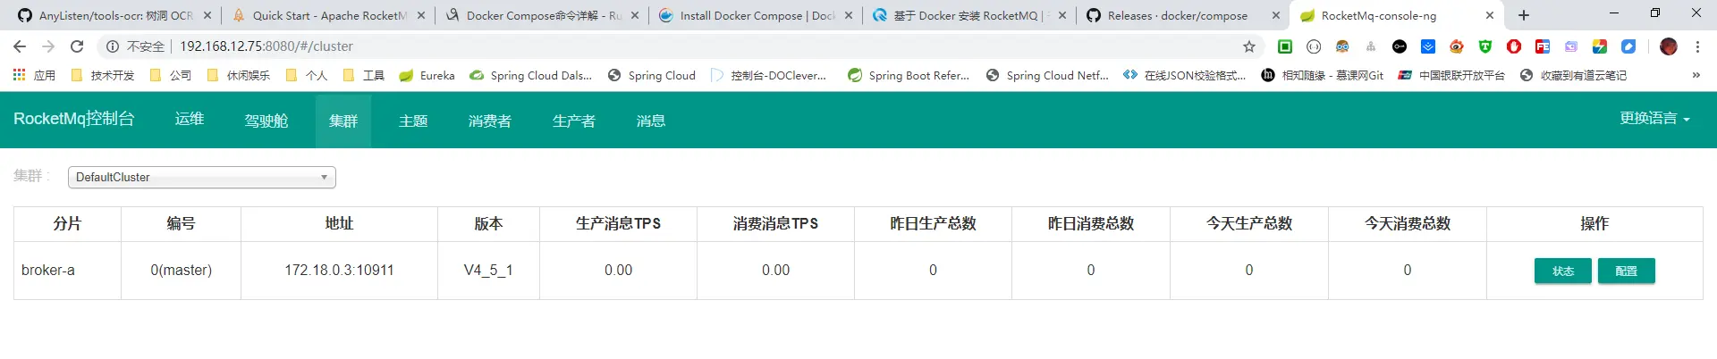The image size is (1717, 359).
Task: Open the 公司 bookmark folder
Action: point(170,75)
